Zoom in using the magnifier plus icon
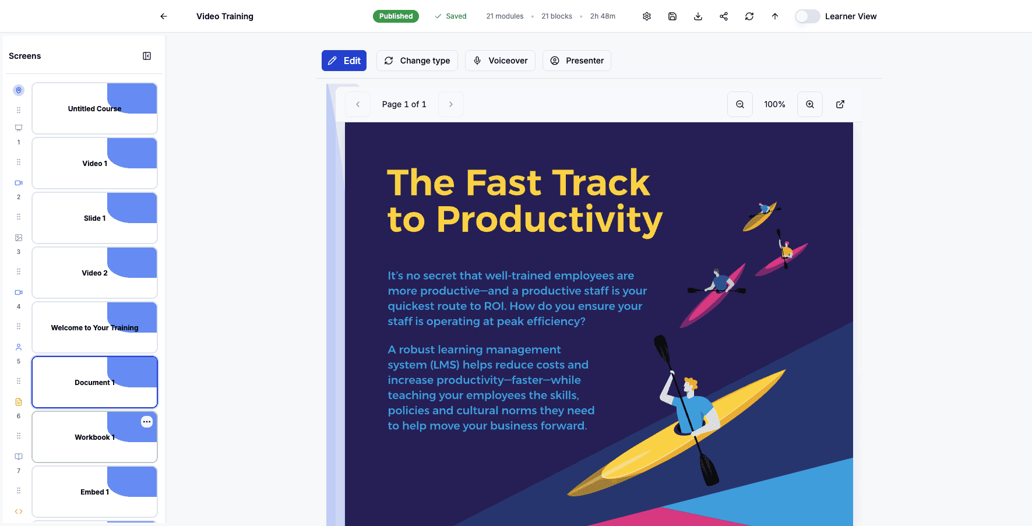Image resolution: width=1032 pixels, height=526 pixels. click(x=809, y=104)
